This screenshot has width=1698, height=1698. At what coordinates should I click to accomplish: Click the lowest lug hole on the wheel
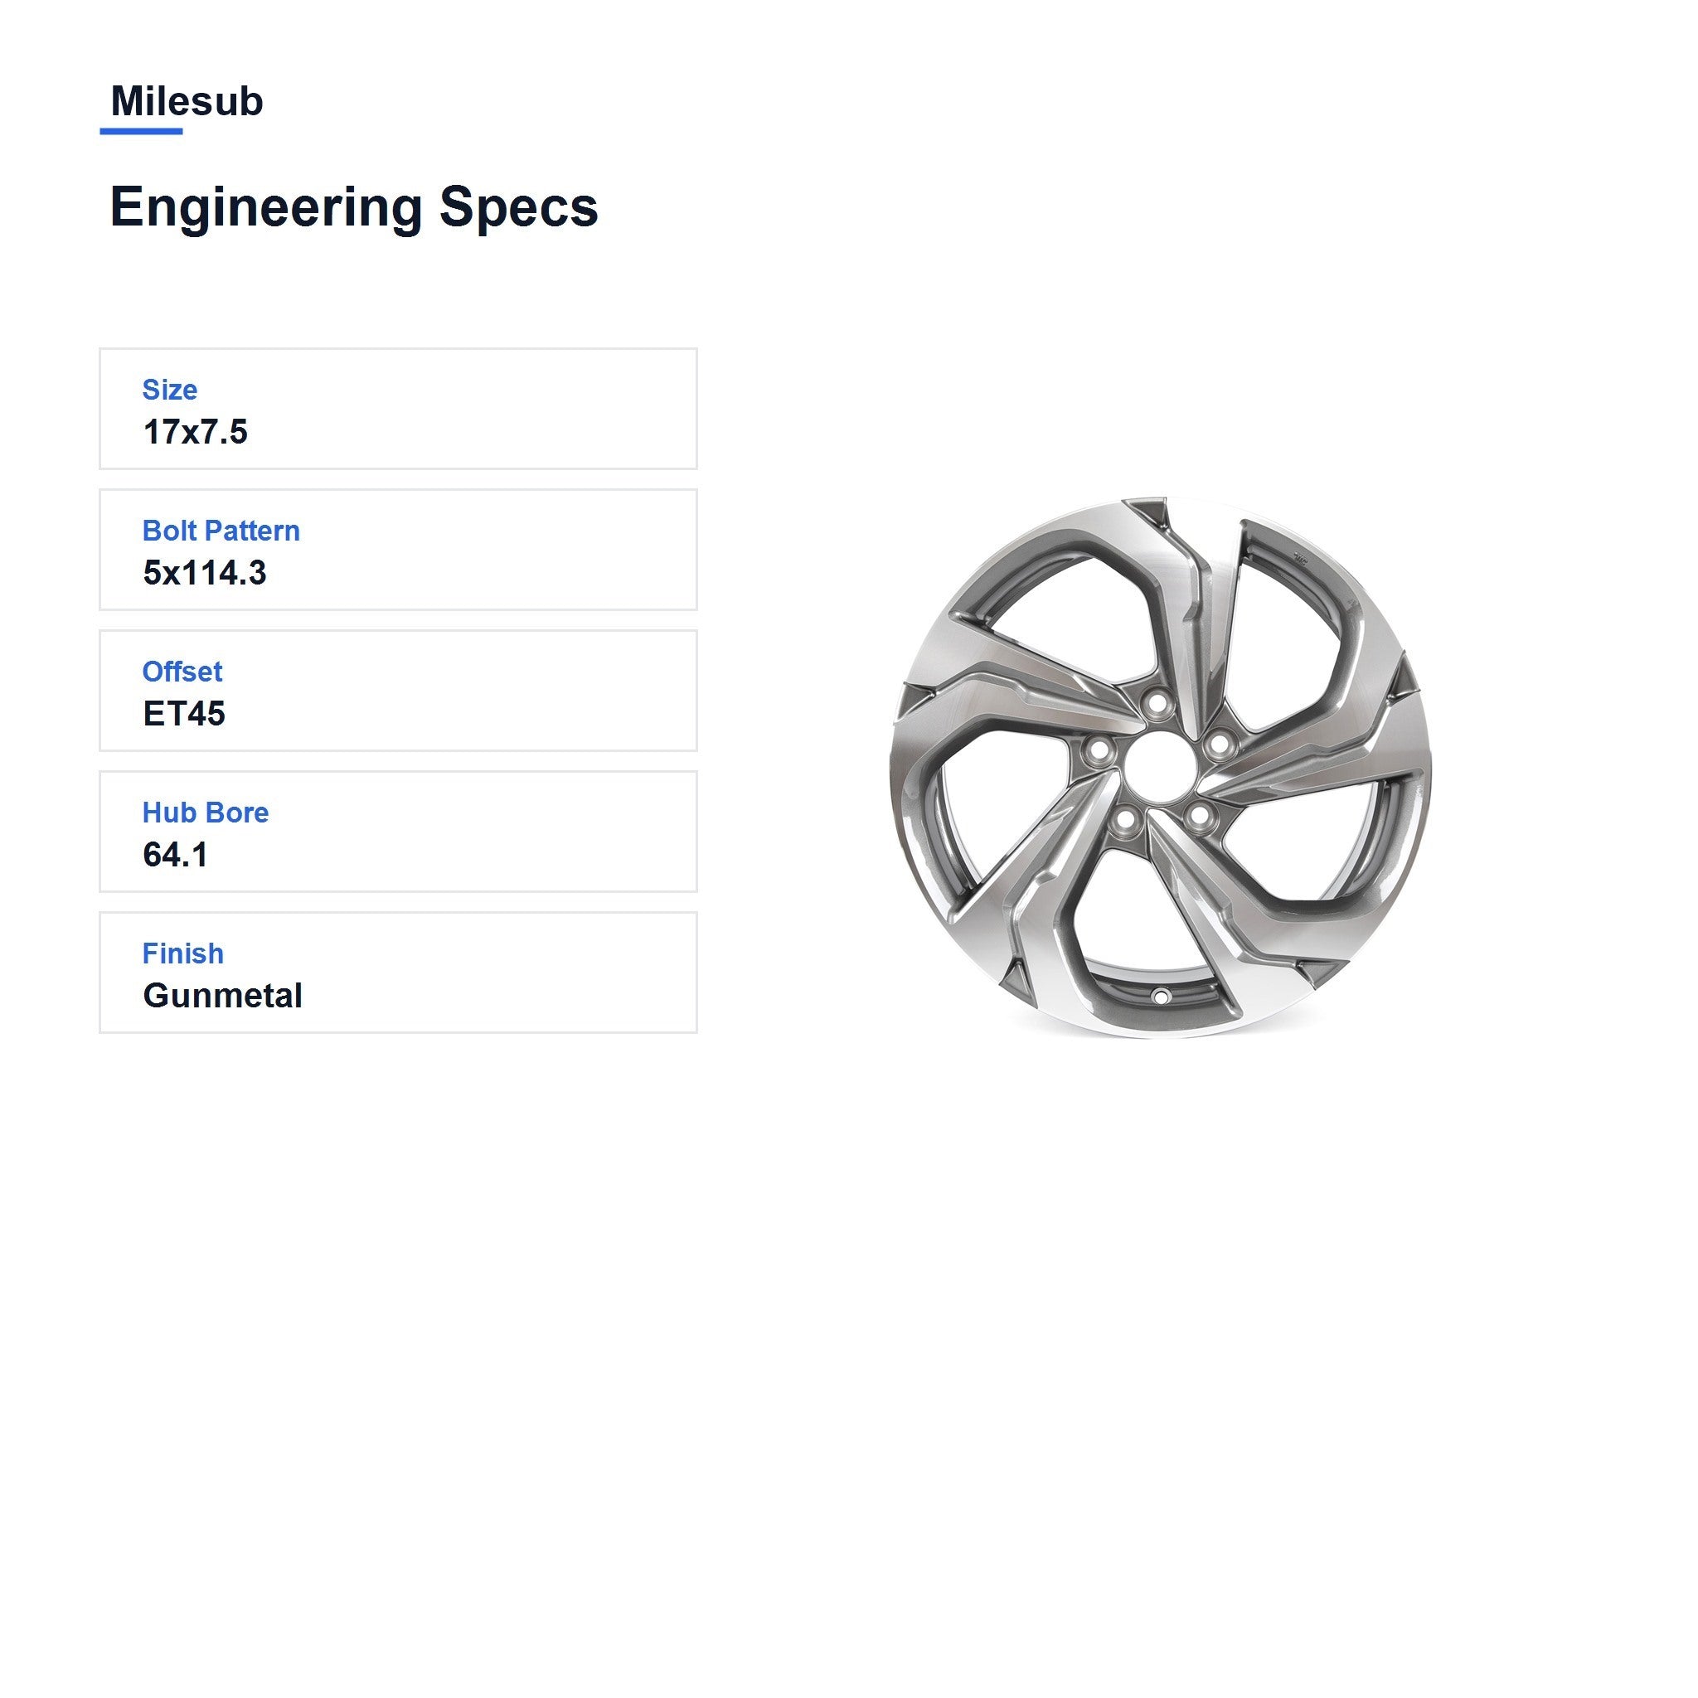1124,822
